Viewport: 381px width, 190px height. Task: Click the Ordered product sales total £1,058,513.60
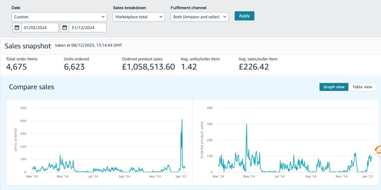click(x=148, y=67)
